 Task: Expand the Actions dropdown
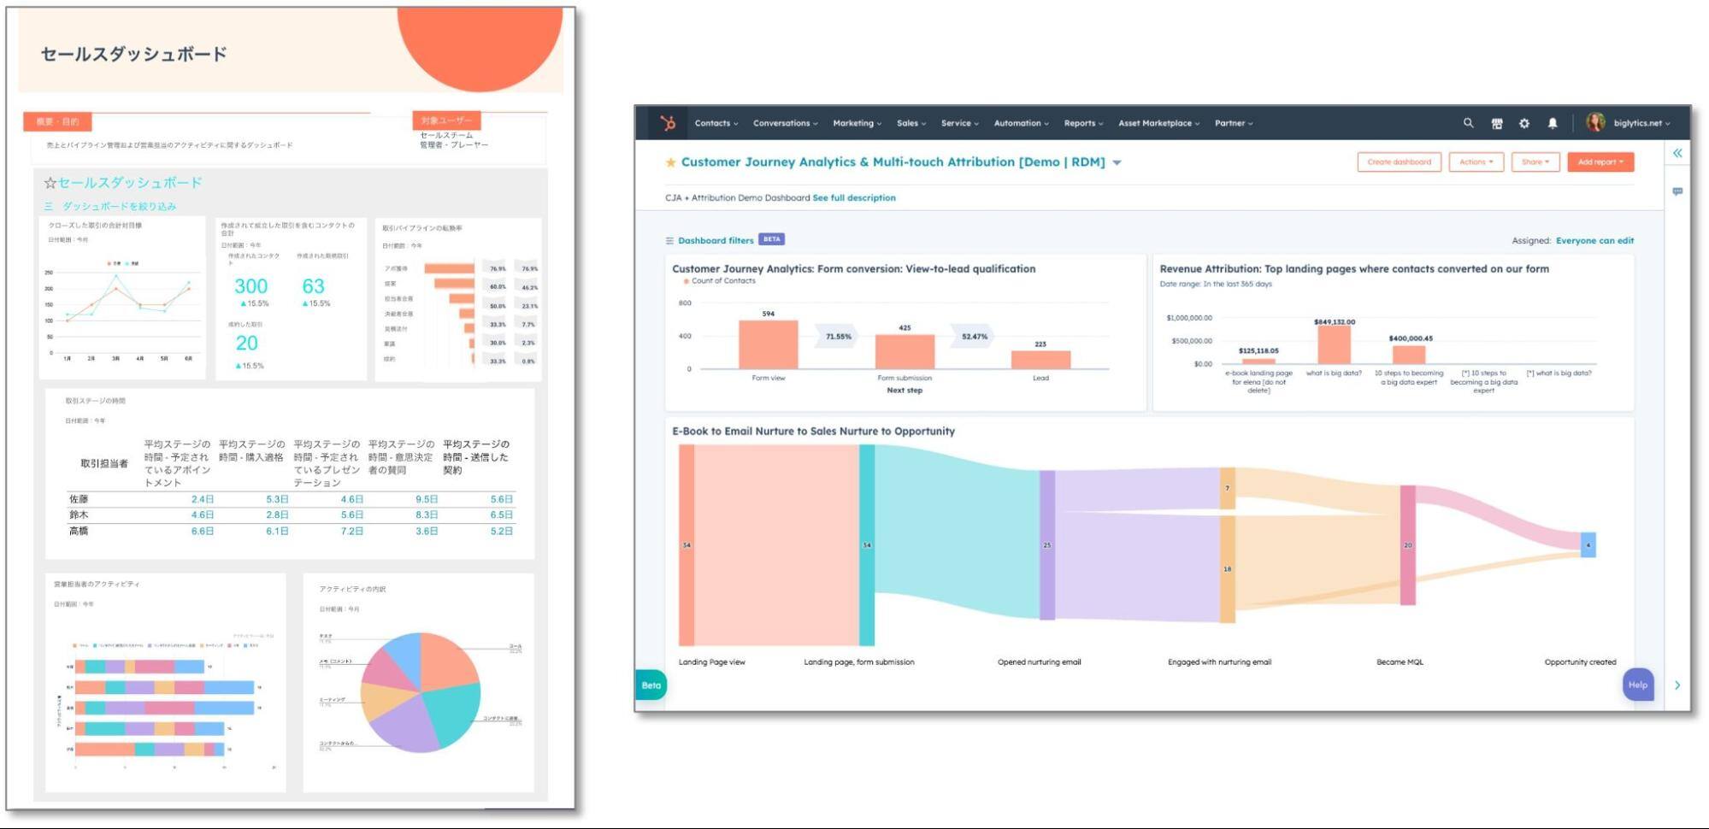tap(1476, 162)
